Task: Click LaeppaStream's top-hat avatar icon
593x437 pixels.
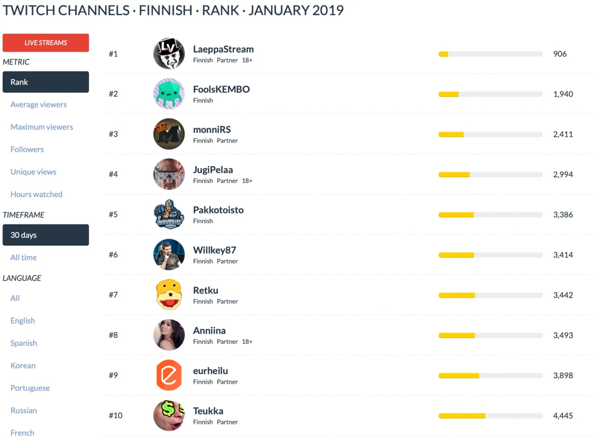Action: (169, 54)
